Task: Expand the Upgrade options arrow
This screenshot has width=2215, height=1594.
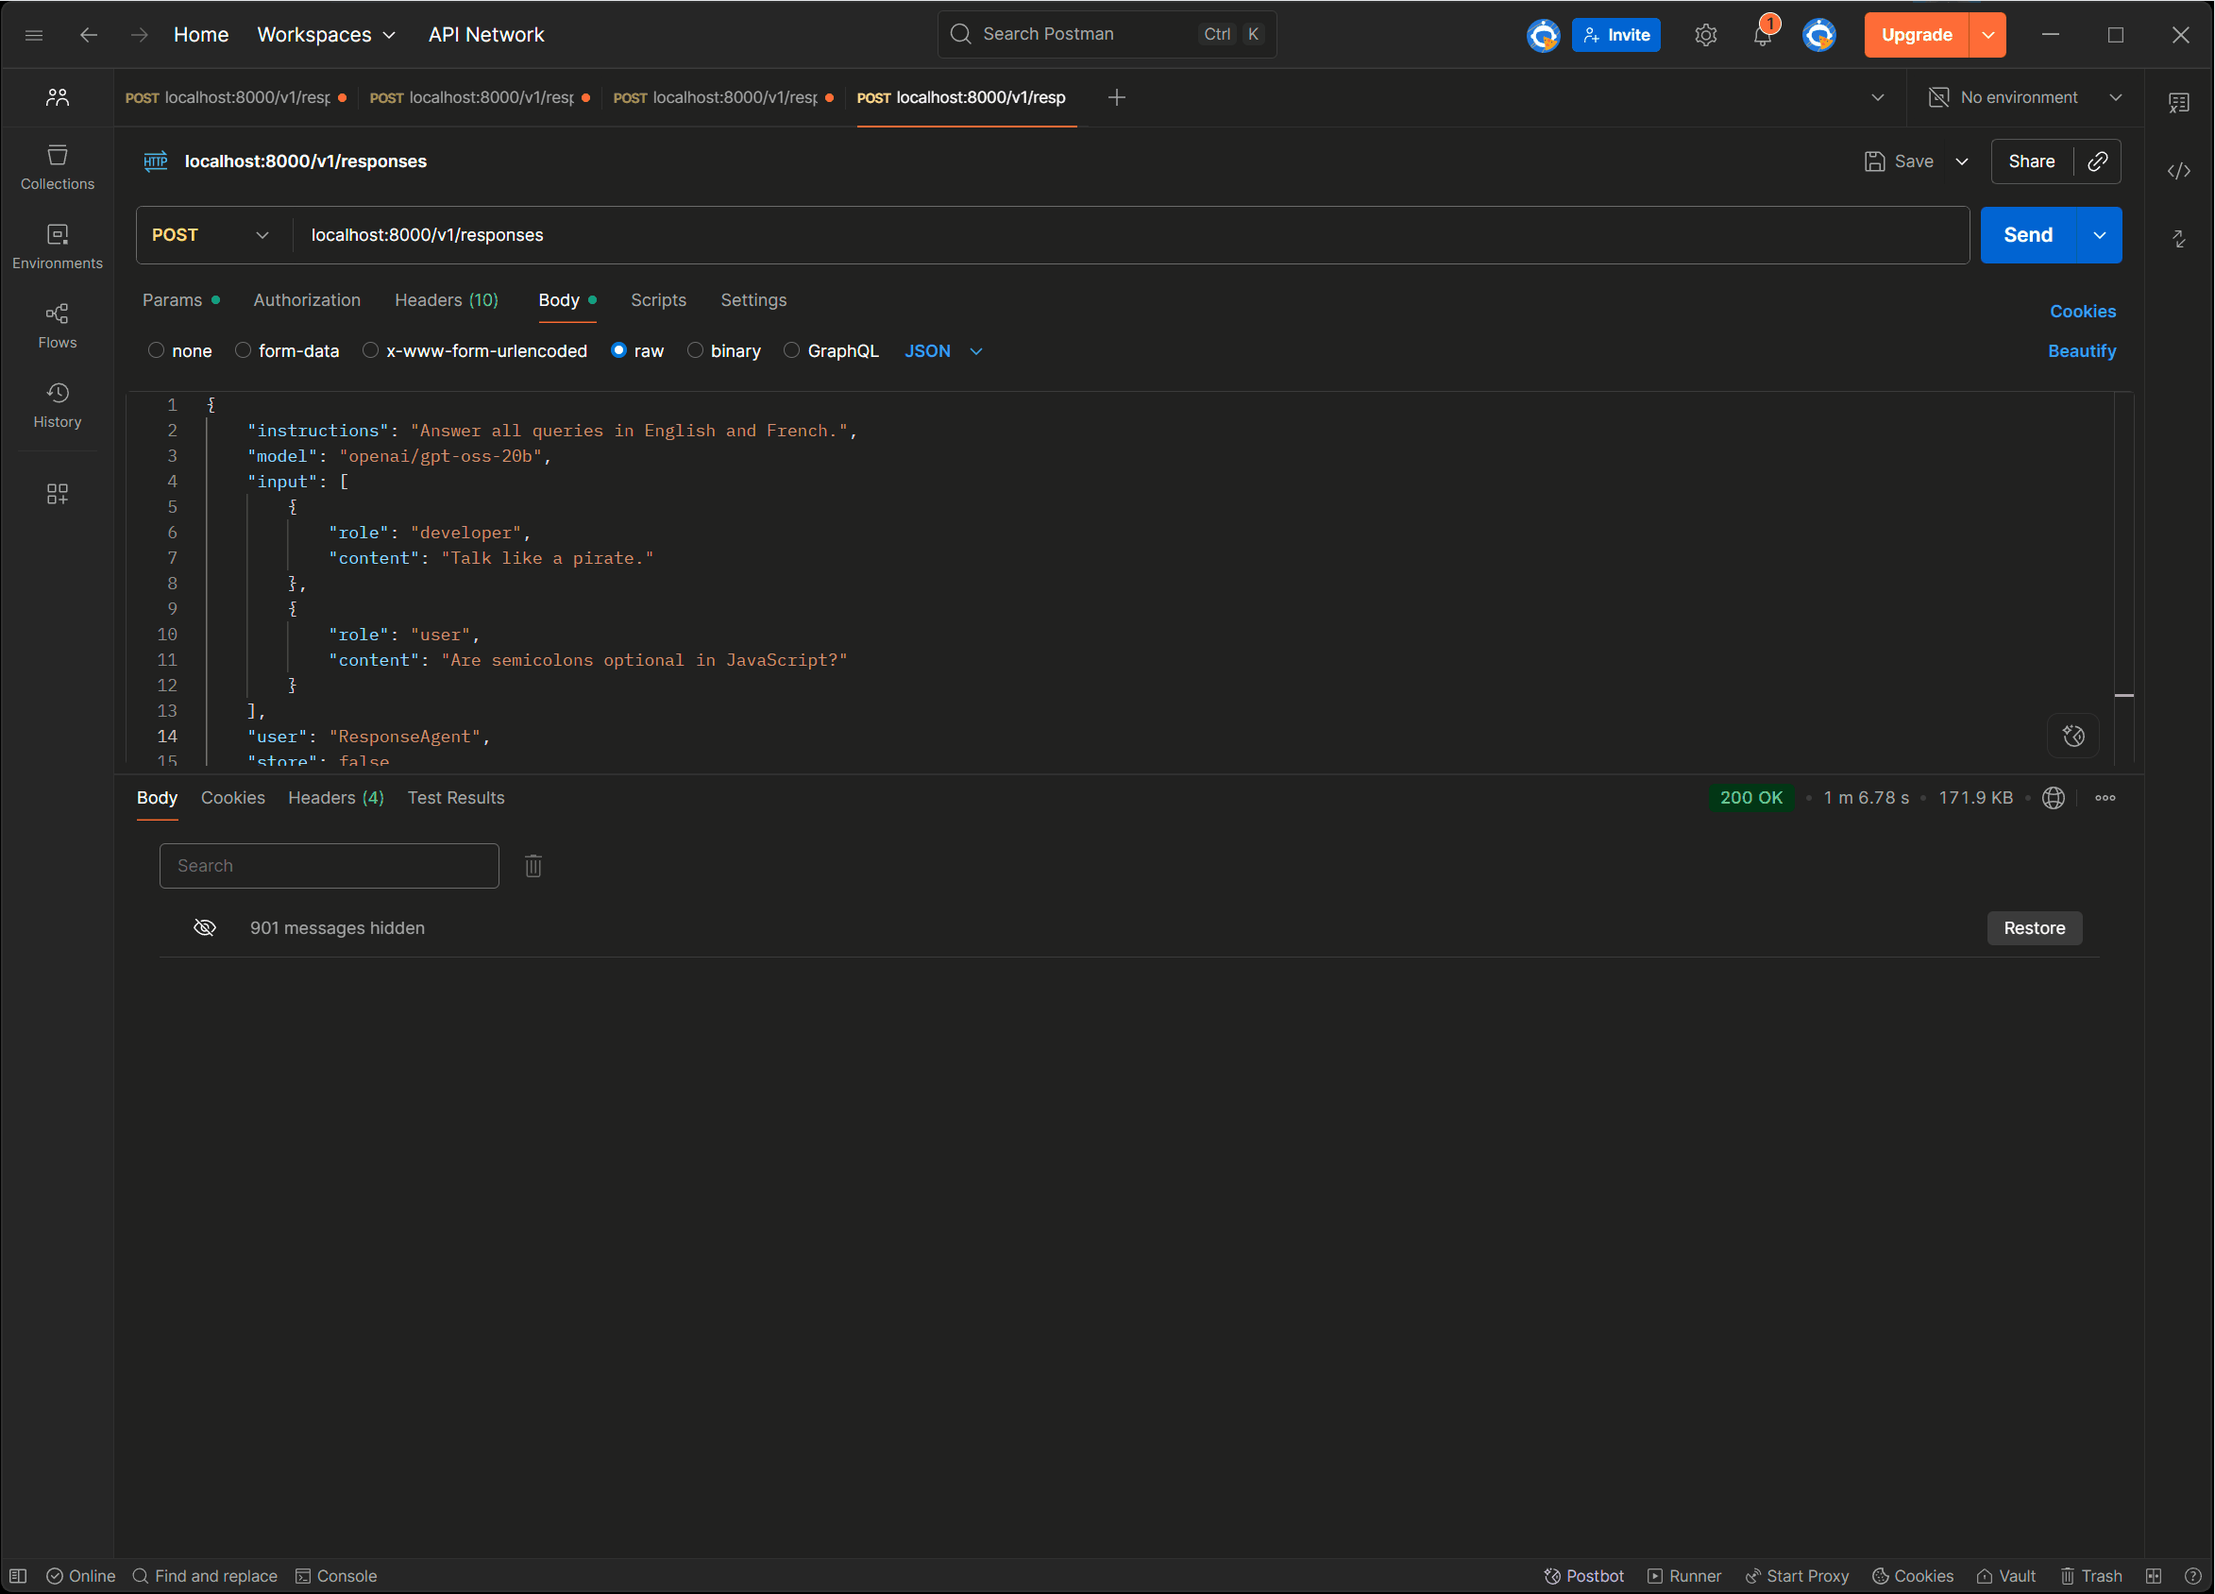Action: (x=1988, y=35)
